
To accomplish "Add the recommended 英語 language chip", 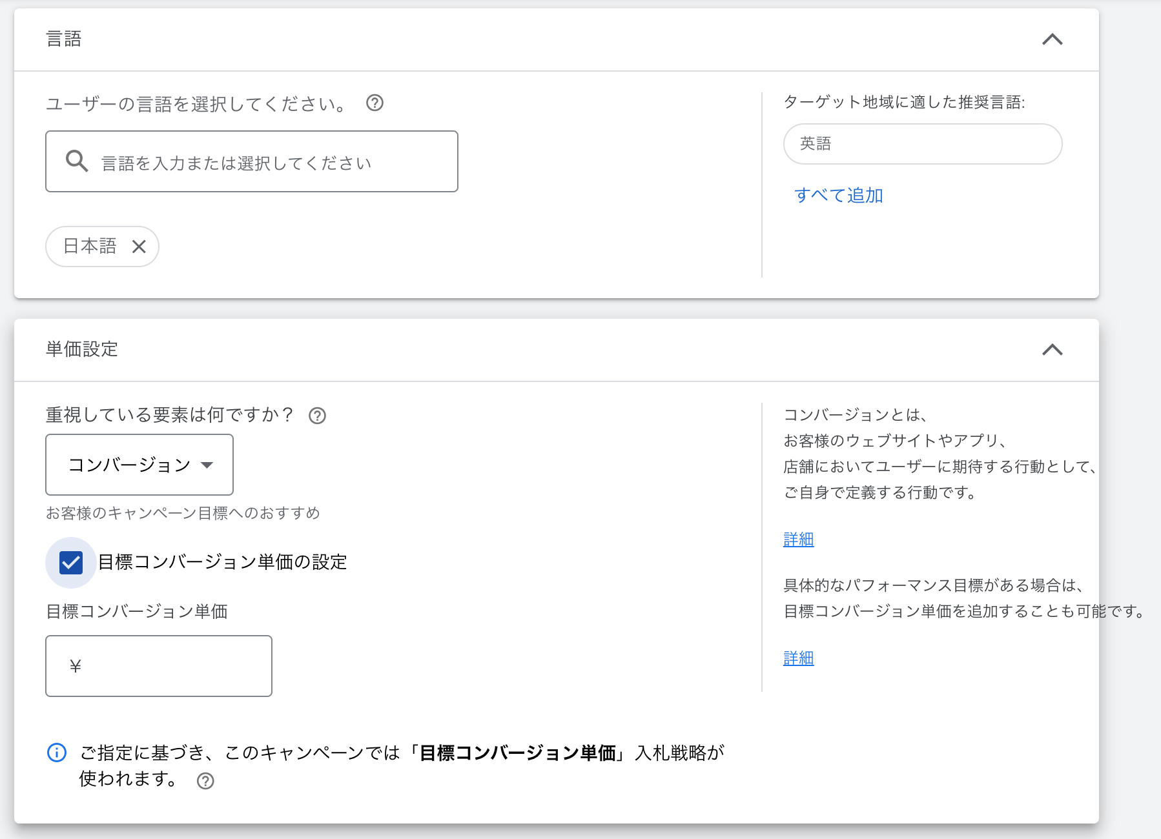I will point(923,144).
